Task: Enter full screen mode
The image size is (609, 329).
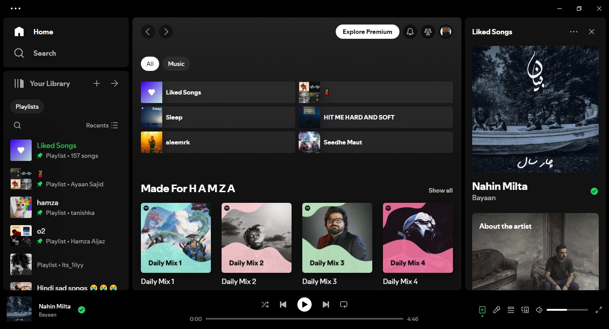Action: tap(598, 310)
